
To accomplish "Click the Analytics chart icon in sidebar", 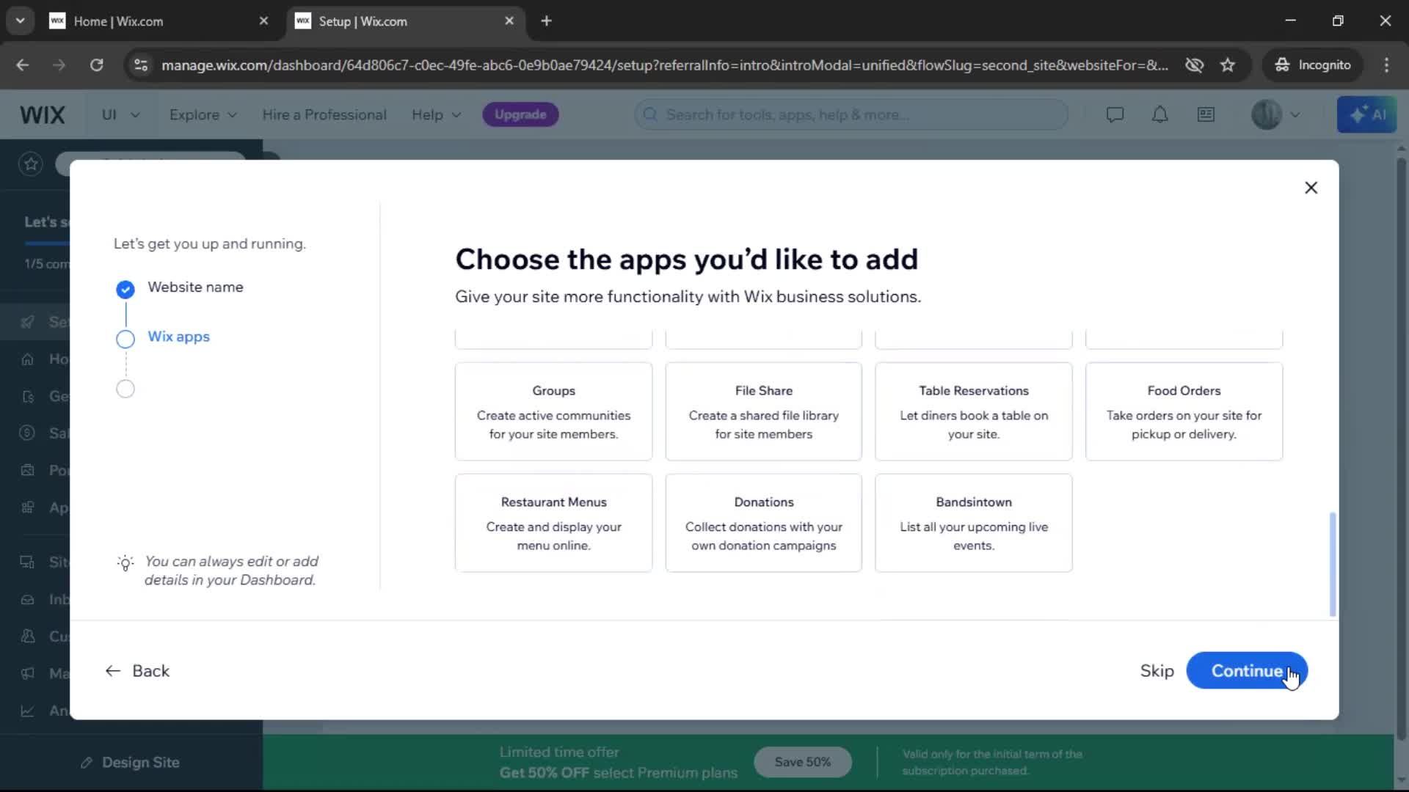I will click(28, 710).
